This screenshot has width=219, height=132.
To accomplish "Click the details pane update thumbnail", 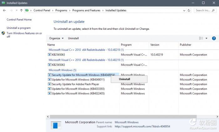I will (x=56, y=125).
